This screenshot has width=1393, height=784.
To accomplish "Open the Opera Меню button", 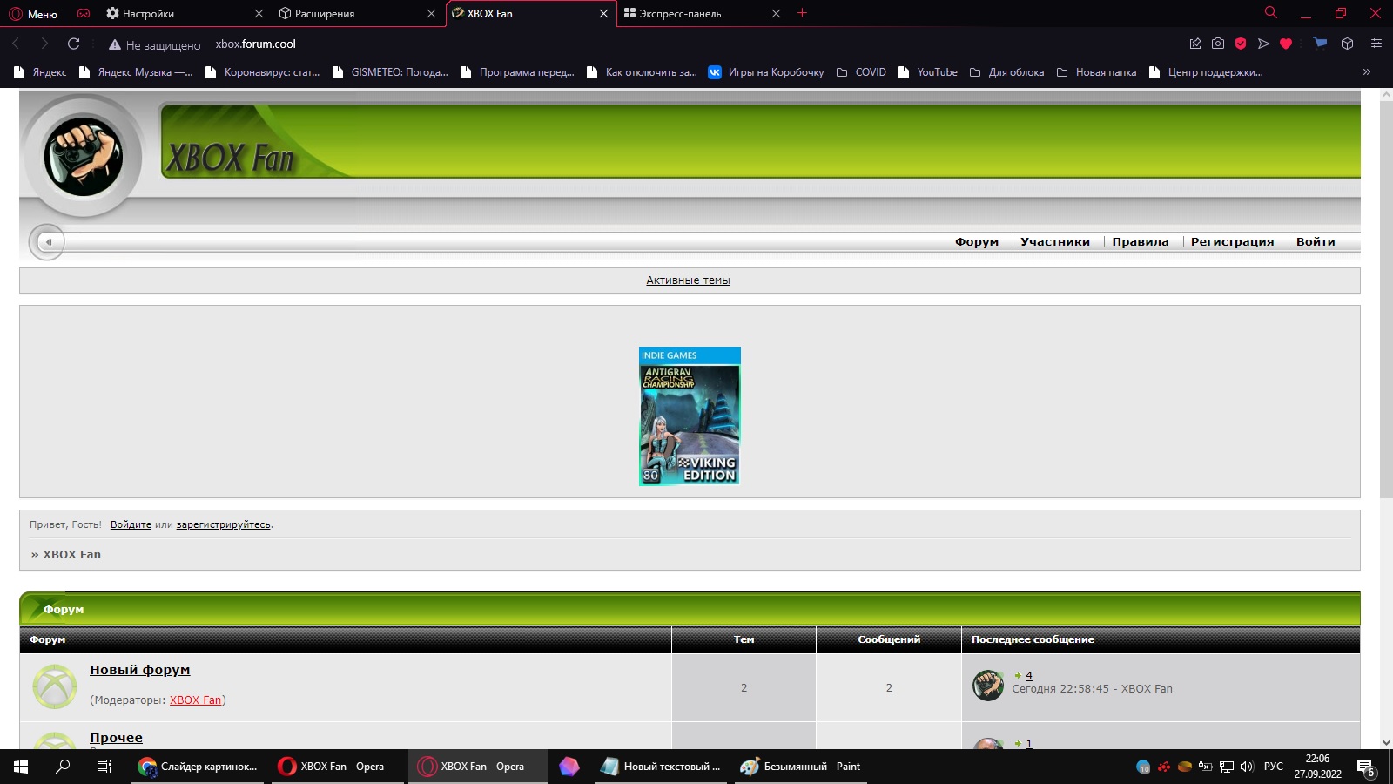I will coord(33,14).
